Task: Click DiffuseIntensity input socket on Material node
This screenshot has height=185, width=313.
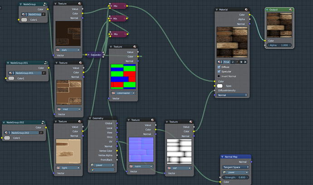Action: click(x=215, y=90)
